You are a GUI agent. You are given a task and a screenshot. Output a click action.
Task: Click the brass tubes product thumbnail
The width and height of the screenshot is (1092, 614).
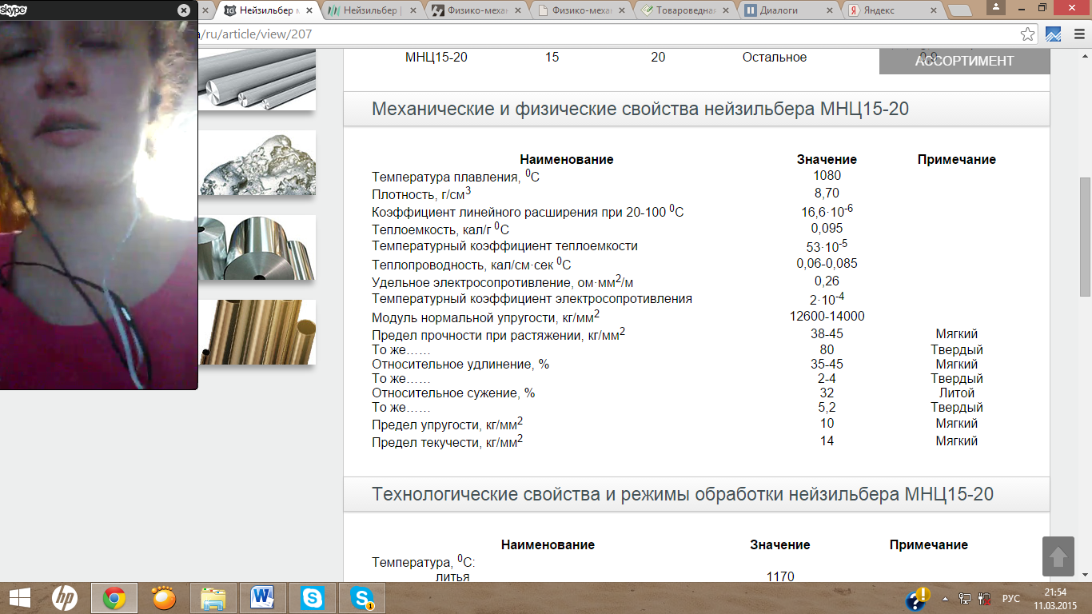click(x=256, y=332)
